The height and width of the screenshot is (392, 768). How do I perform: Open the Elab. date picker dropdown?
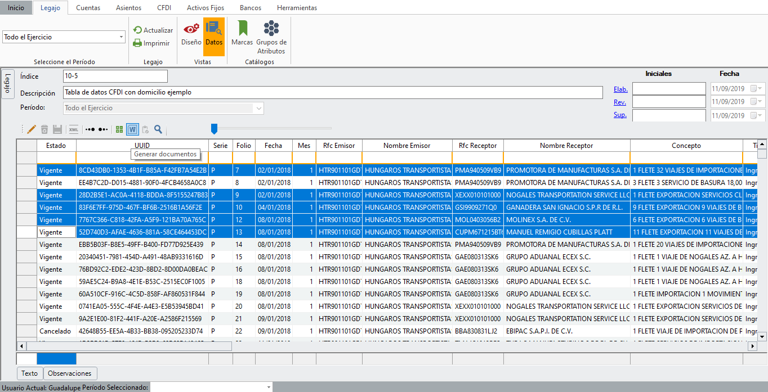click(760, 89)
